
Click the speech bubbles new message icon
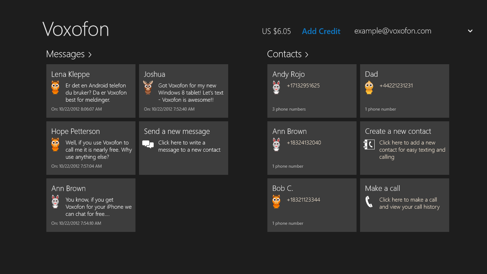148,144
